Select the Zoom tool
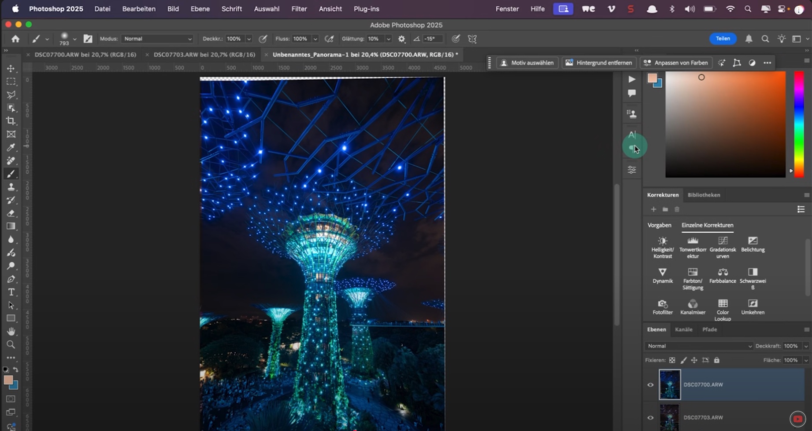The width and height of the screenshot is (812, 431). click(x=11, y=344)
